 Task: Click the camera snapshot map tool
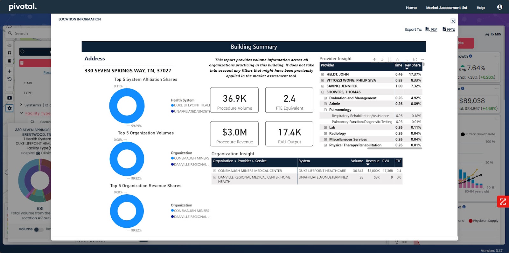(10, 98)
